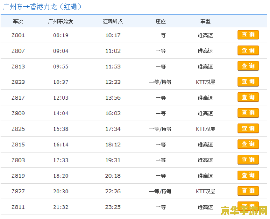Click departure time 09:55
This screenshot has width=270, height=219.
pyautogui.click(x=61, y=67)
